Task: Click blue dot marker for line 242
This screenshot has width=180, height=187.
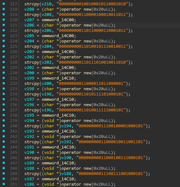Action: tap(4, 136)
